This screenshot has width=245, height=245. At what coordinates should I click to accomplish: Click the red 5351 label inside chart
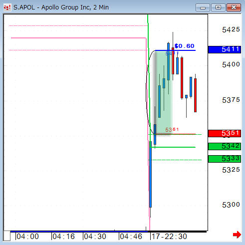(x=172, y=130)
